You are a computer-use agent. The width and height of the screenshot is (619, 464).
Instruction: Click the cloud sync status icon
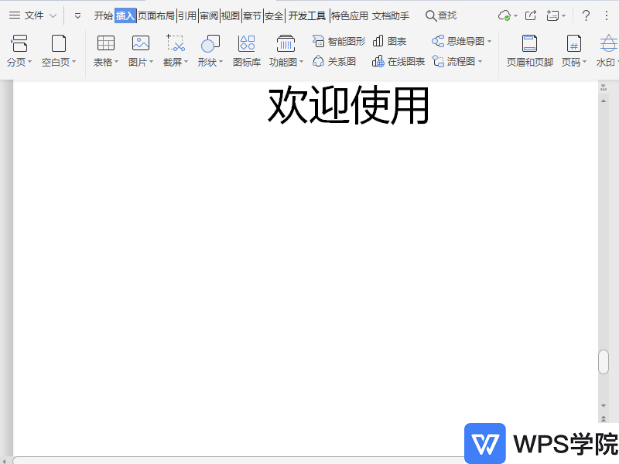(504, 14)
